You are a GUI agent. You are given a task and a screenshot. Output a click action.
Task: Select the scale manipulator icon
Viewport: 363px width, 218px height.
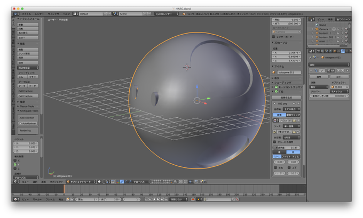coord(130,182)
